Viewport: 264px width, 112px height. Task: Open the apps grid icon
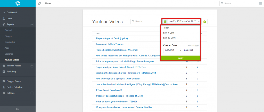[x=260, y=4]
